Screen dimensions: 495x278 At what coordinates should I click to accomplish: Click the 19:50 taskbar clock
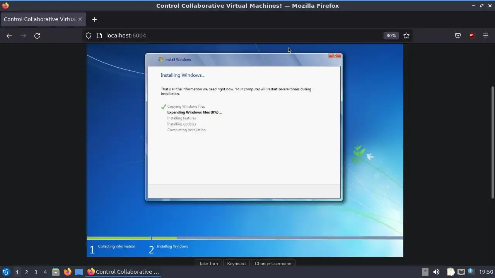(x=486, y=272)
